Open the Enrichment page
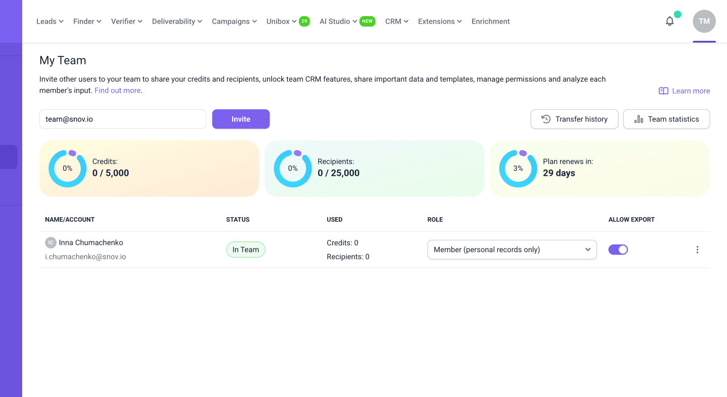The height and width of the screenshot is (397, 727). [x=490, y=21]
